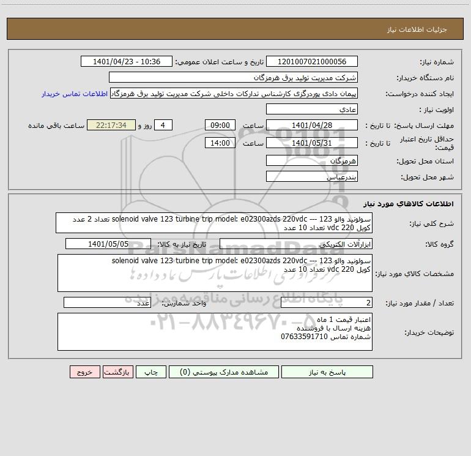Viewport: 471px width, 456px height.
Task: Select buyer name field شرکت مدیریت تولید برق هرمزگان
Action: pyautogui.click(x=233, y=77)
